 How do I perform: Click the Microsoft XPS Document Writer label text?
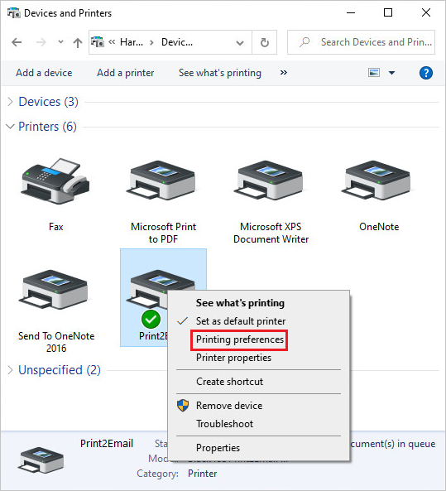point(271,233)
